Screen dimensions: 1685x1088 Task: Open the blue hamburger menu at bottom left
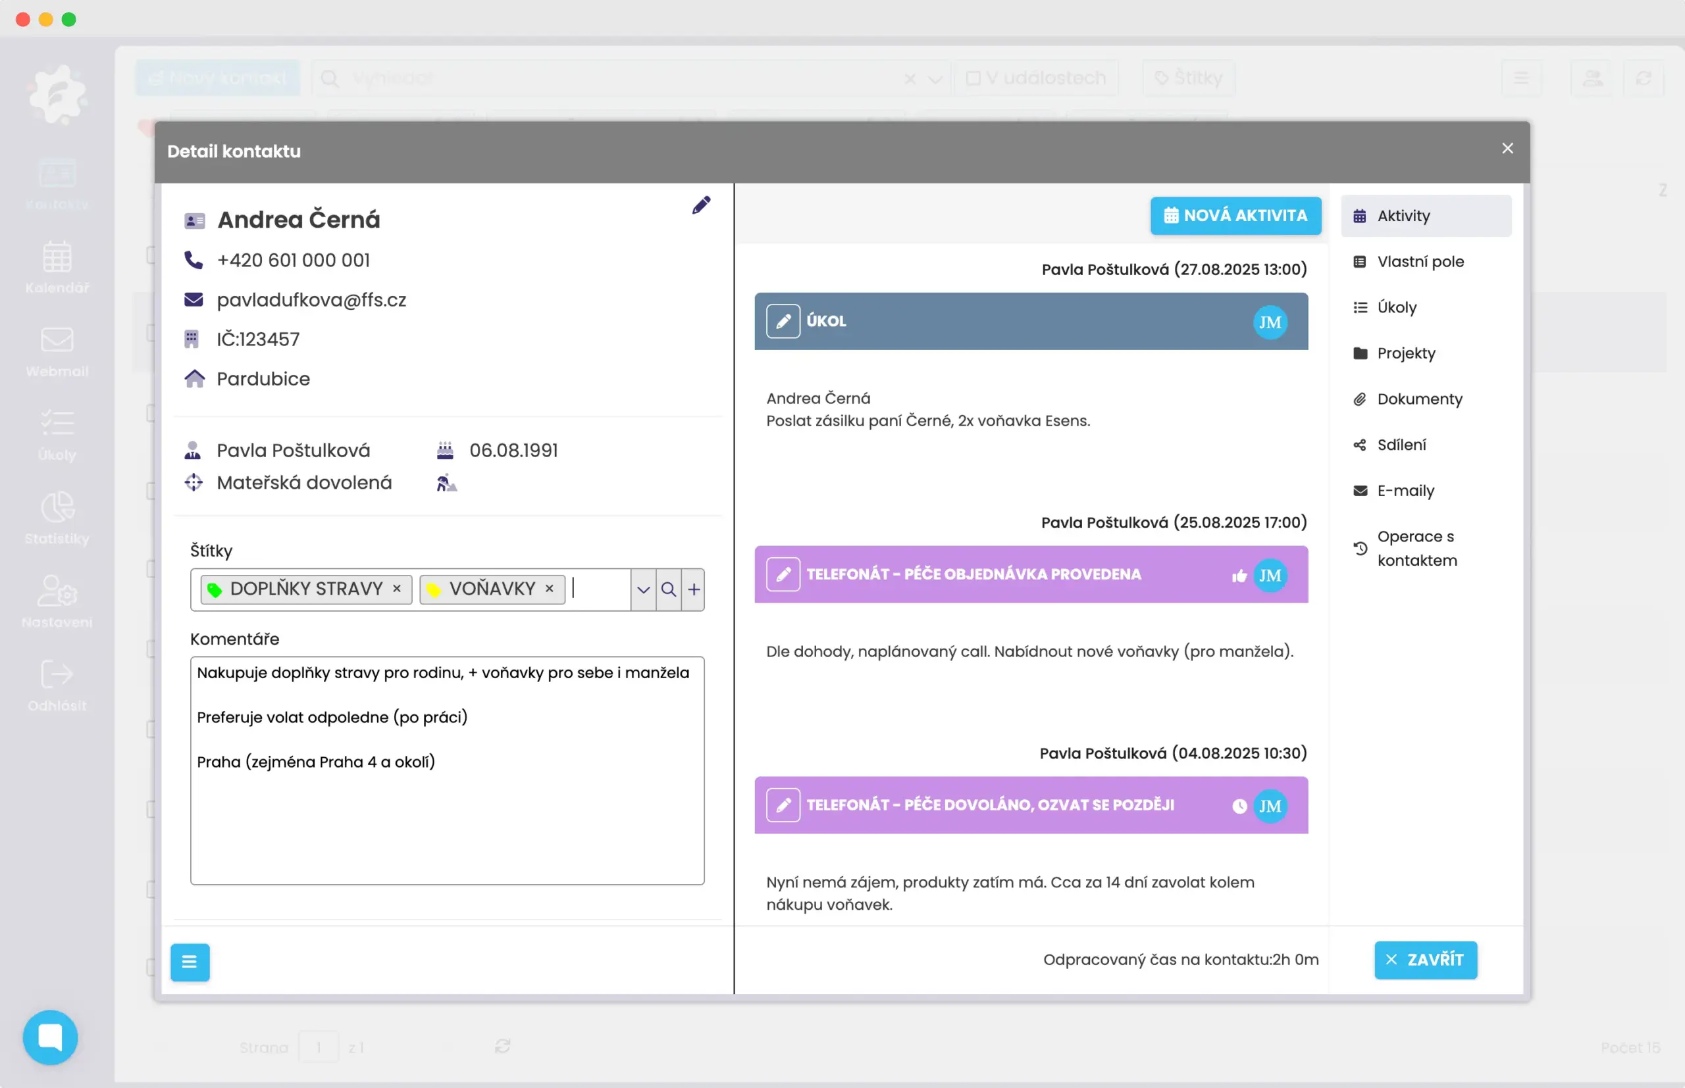(x=190, y=962)
